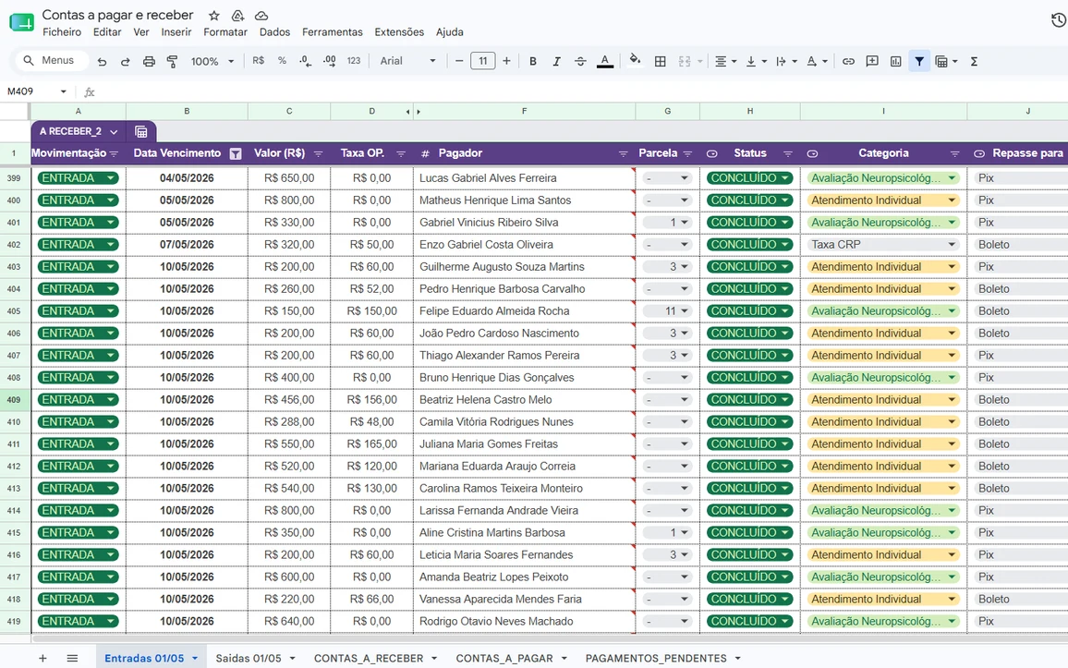Open horizontal align dropdown

[x=726, y=61]
